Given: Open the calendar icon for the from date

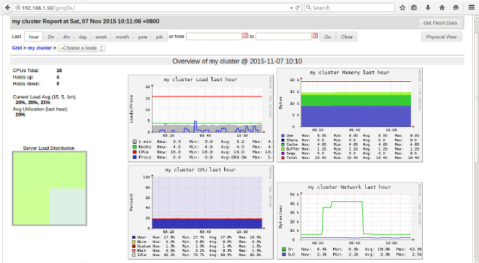Looking at the screenshot, I should pos(245,36).
